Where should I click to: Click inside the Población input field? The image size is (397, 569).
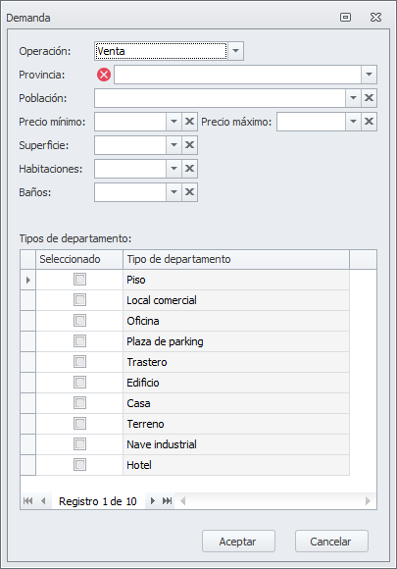click(x=220, y=98)
